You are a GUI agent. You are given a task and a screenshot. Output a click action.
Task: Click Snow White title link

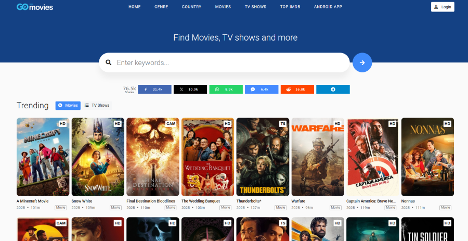coord(82,201)
